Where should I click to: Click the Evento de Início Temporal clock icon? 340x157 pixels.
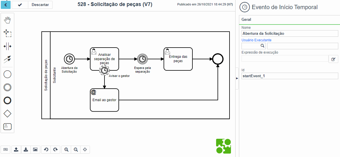point(245,7)
